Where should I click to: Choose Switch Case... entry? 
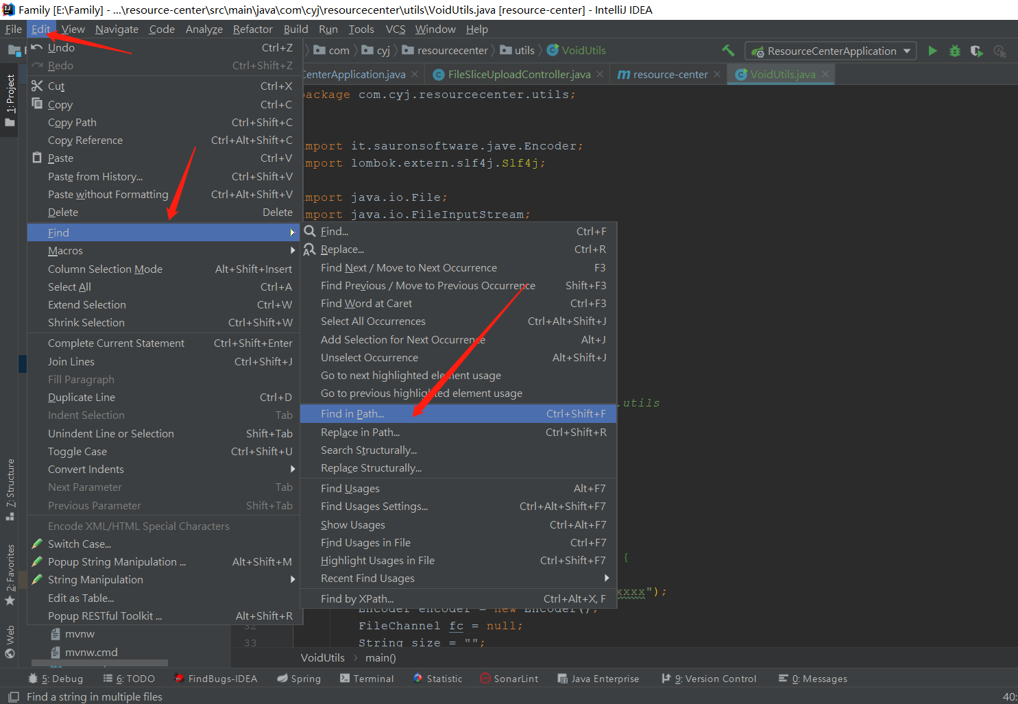(x=164, y=544)
